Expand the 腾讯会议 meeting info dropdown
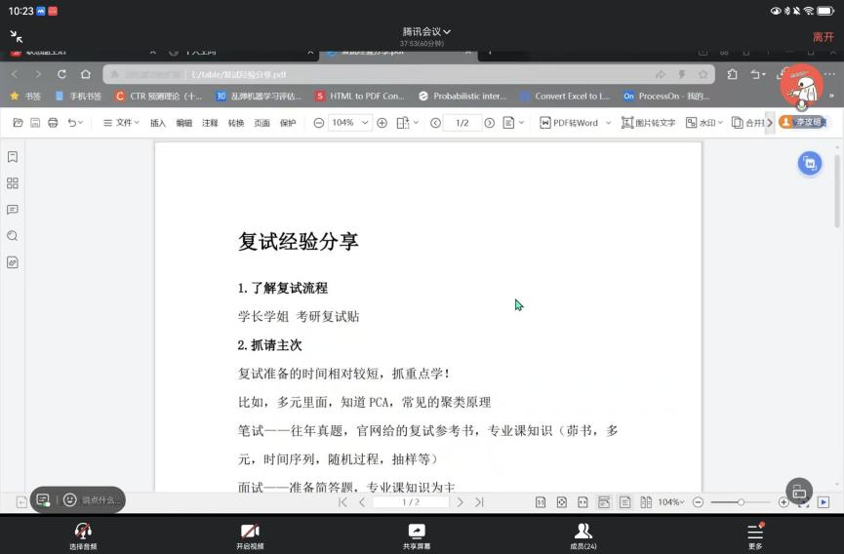This screenshot has width=844, height=554. point(426,31)
